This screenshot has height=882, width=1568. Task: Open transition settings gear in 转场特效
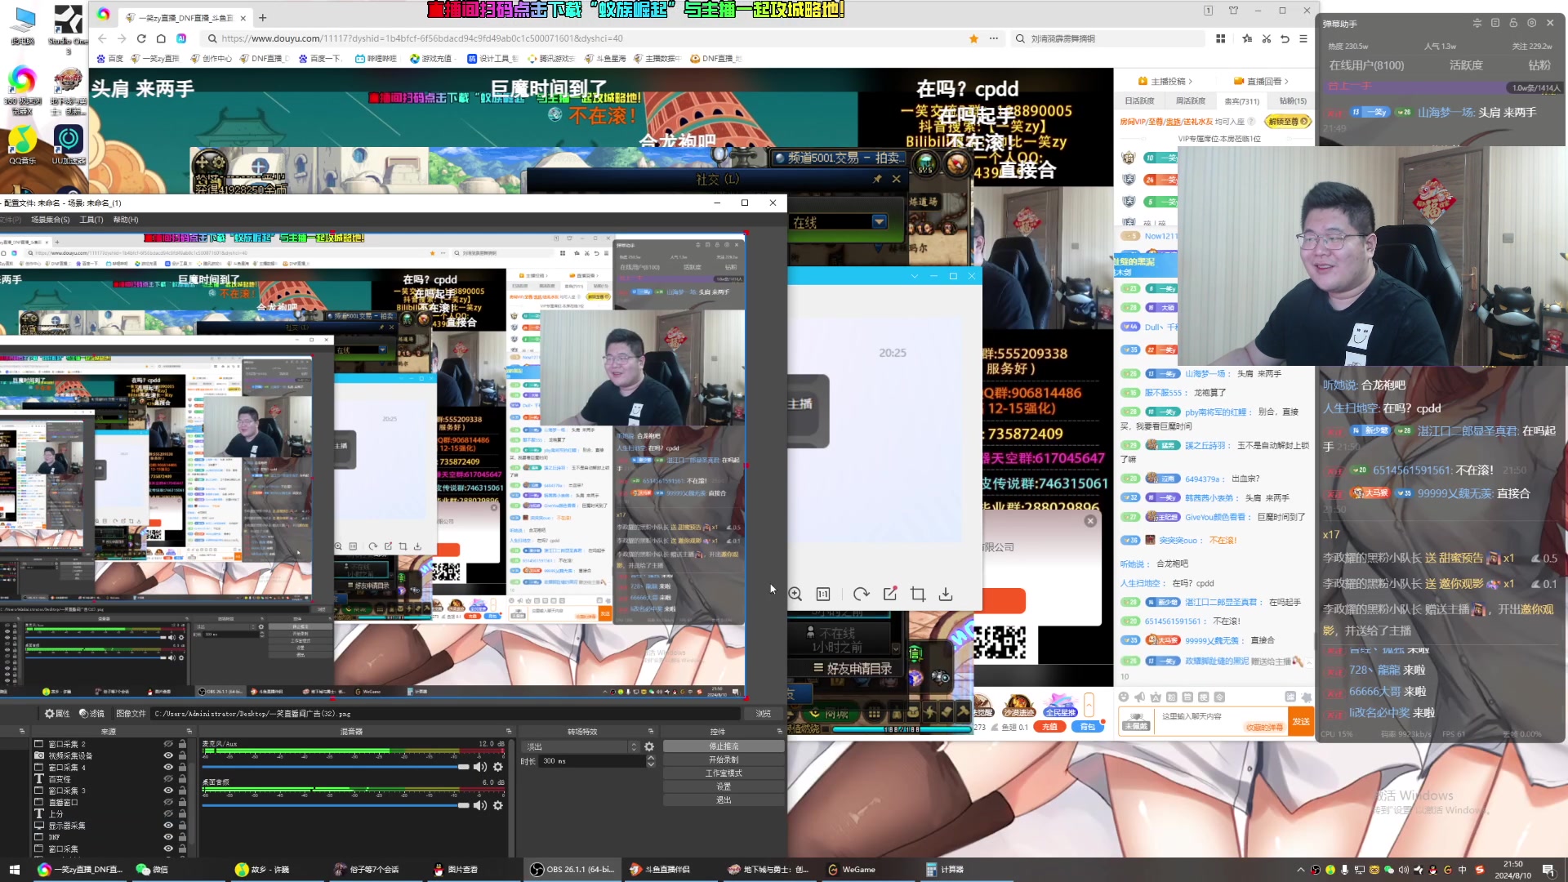point(649,746)
